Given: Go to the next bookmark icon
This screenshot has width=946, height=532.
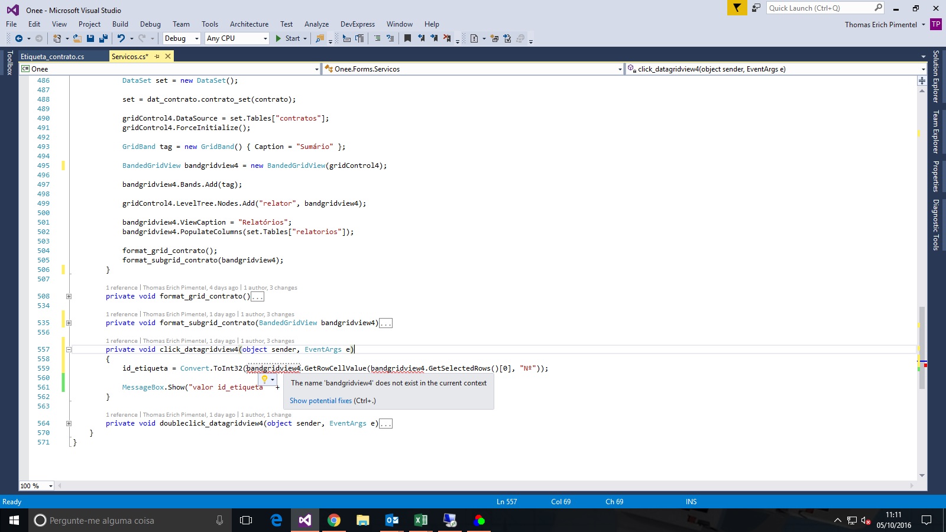Looking at the screenshot, I should (x=434, y=38).
